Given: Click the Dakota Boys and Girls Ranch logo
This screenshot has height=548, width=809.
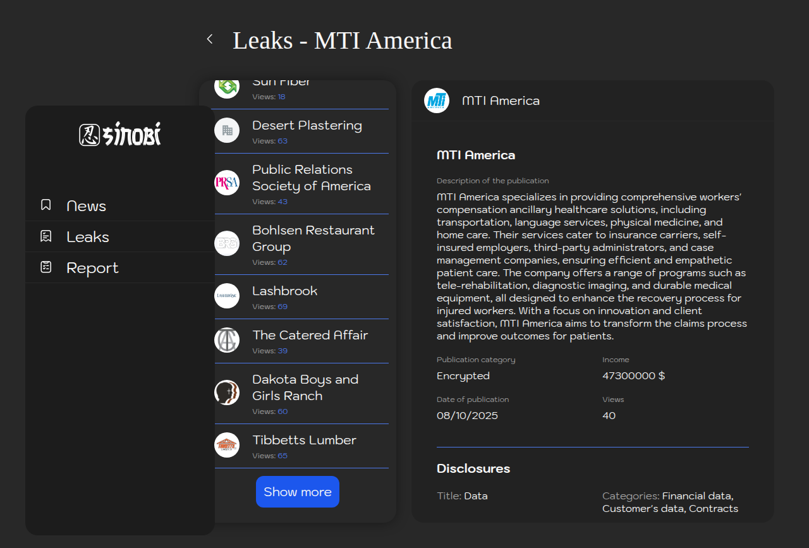Looking at the screenshot, I should coord(227,393).
